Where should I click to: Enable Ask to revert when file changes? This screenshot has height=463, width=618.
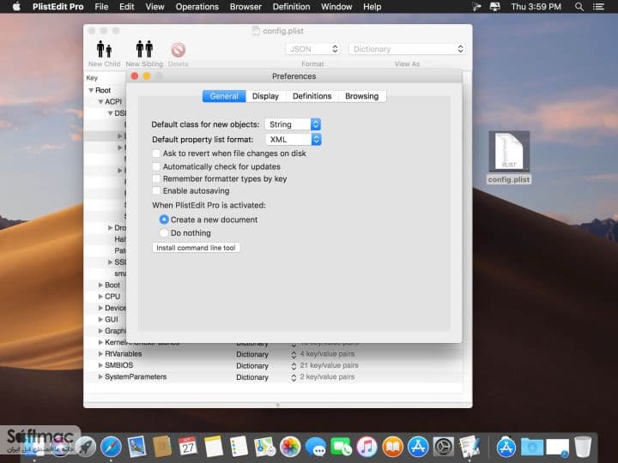pyautogui.click(x=156, y=153)
